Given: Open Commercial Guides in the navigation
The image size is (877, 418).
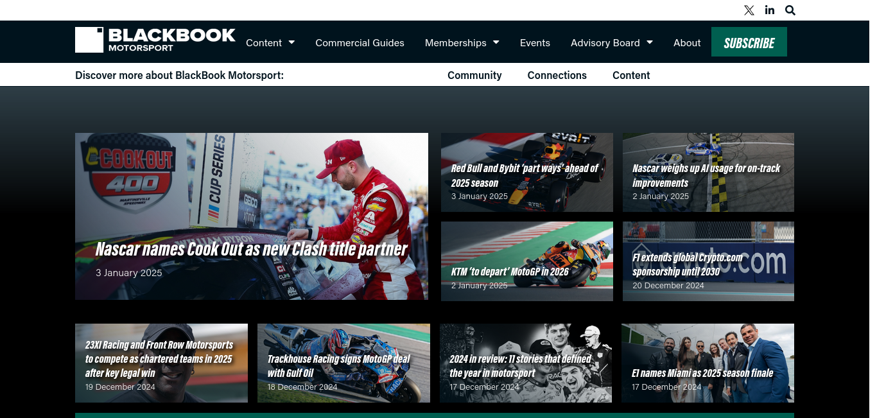Looking at the screenshot, I should (360, 42).
